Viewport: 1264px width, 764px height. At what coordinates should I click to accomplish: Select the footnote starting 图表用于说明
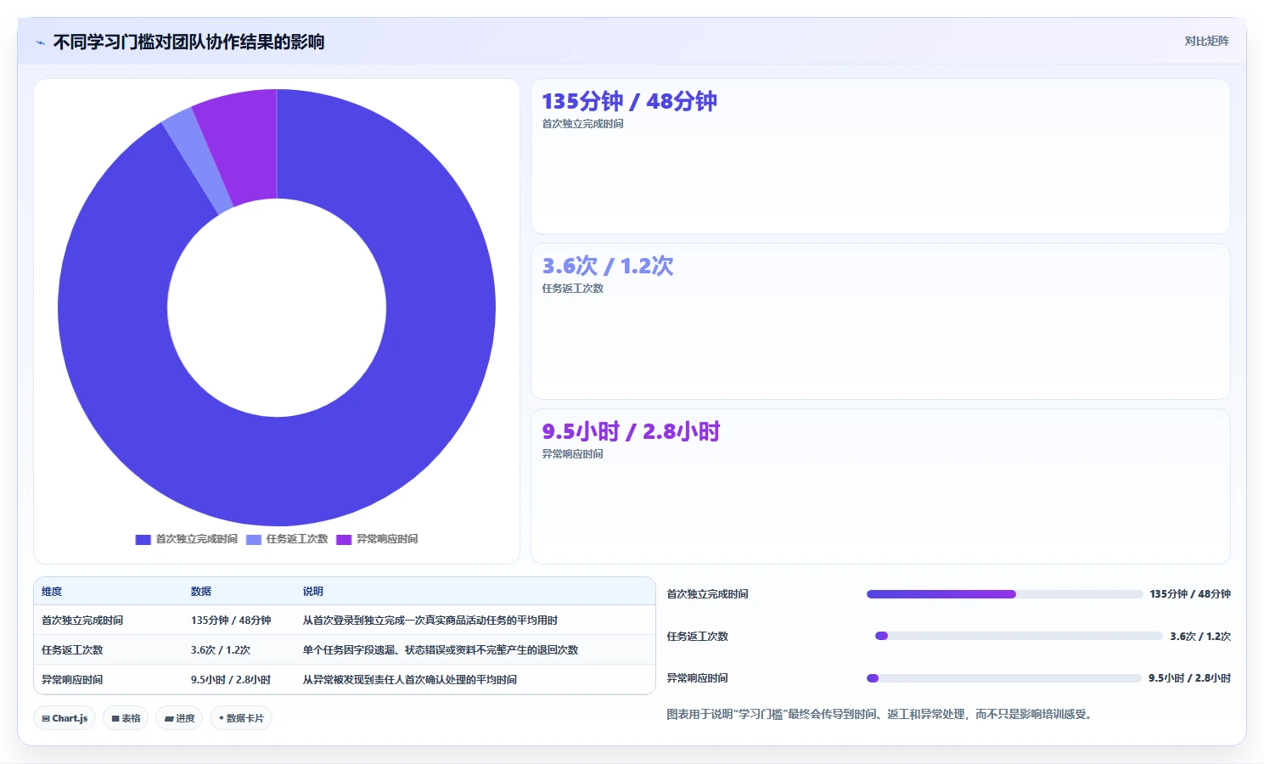coord(881,715)
